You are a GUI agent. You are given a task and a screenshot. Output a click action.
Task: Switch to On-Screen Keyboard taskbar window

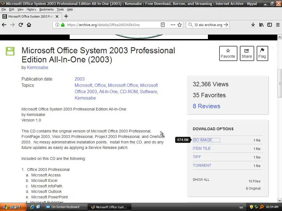coord(65,207)
